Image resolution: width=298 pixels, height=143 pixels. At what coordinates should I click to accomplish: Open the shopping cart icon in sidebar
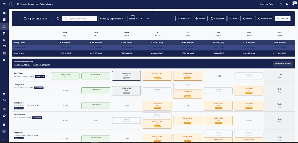coord(4,33)
